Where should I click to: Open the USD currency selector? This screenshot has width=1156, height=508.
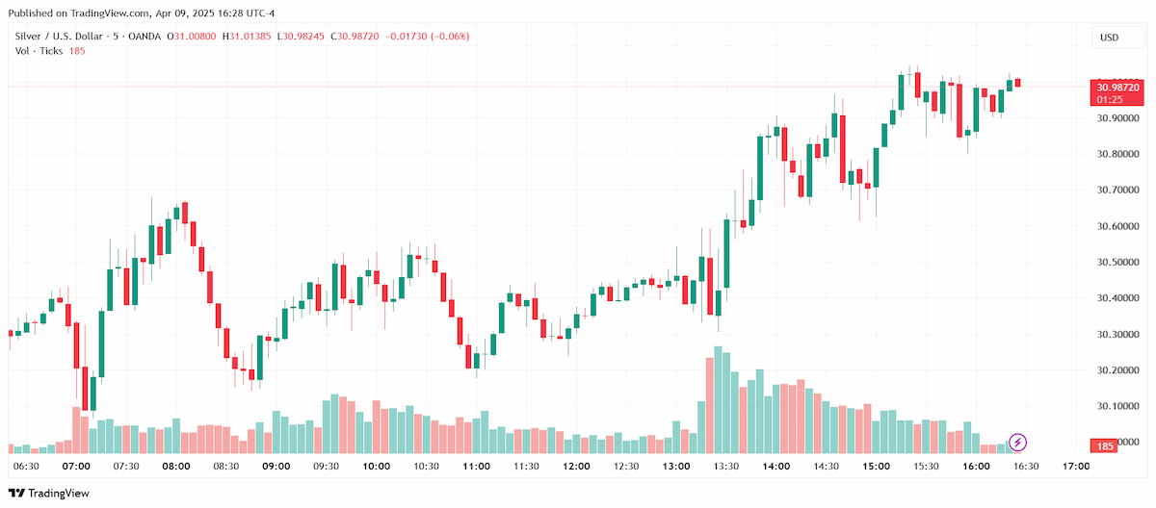tap(1110, 38)
